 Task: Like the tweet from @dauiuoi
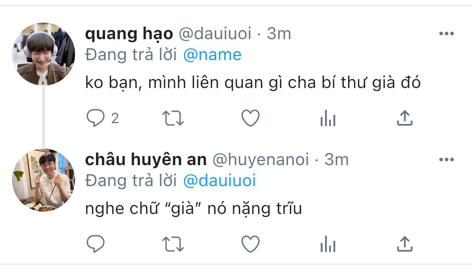coord(251,118)
